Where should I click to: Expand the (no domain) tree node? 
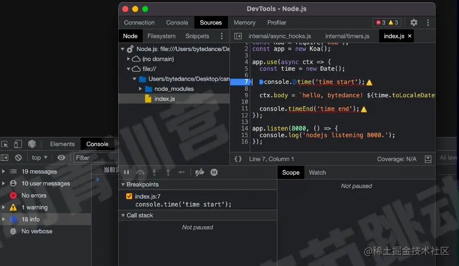pyautogui.click(x=128, y=59)
